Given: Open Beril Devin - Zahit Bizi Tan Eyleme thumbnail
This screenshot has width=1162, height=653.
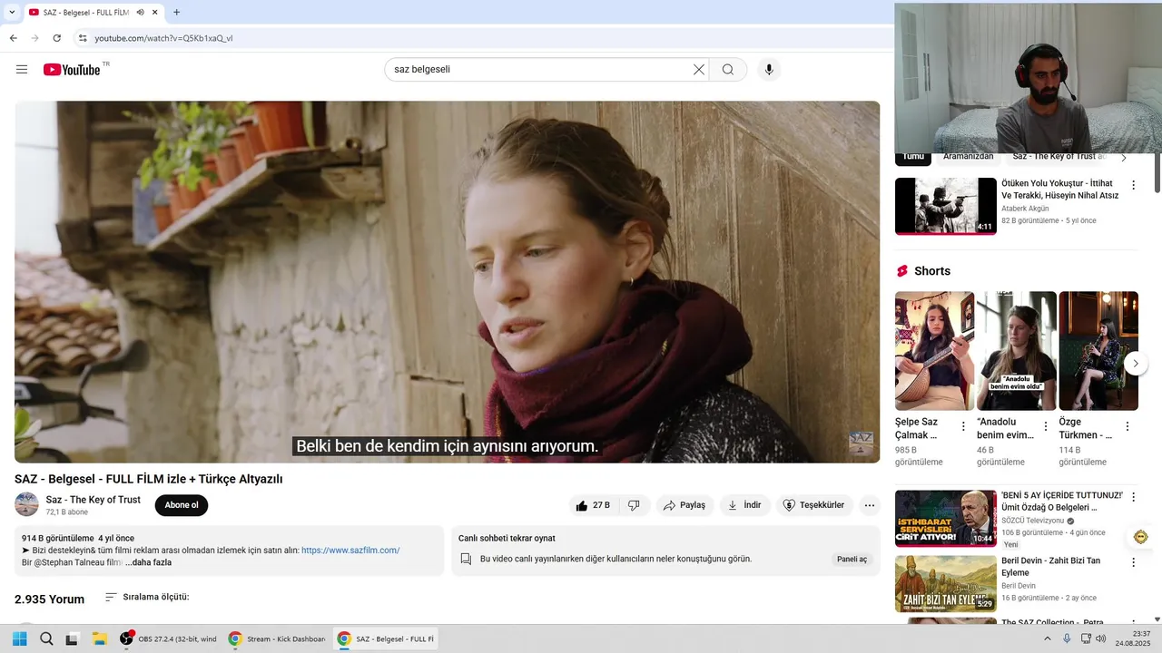Looking at the screenshot, I should pos(946,583).
